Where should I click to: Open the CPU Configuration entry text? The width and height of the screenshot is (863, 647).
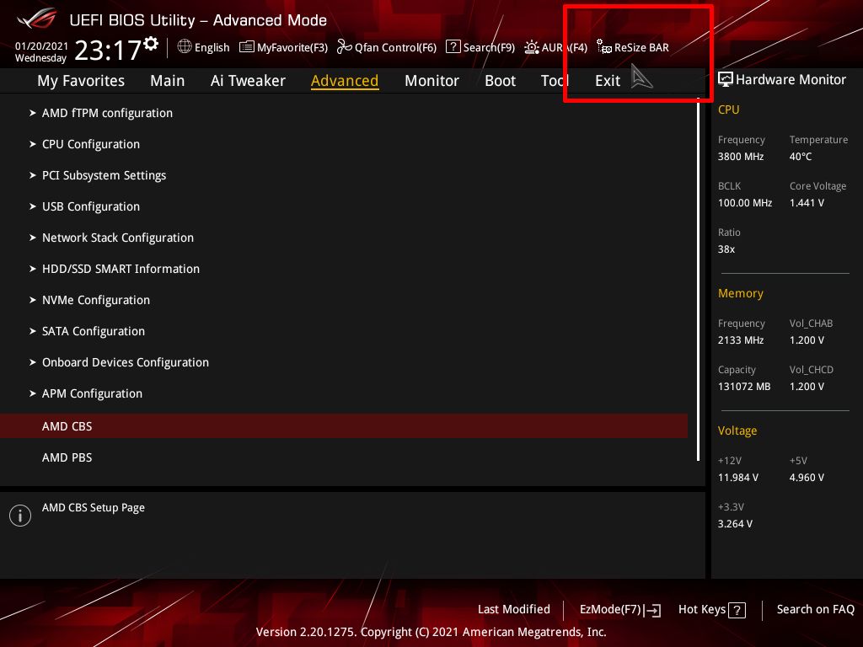[91, 144]
